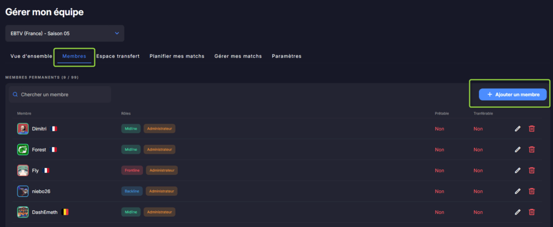
Task: Open the Paramètres tab
Action: 286,56
